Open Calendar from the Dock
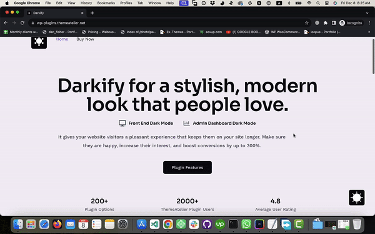 coord(83,224)
